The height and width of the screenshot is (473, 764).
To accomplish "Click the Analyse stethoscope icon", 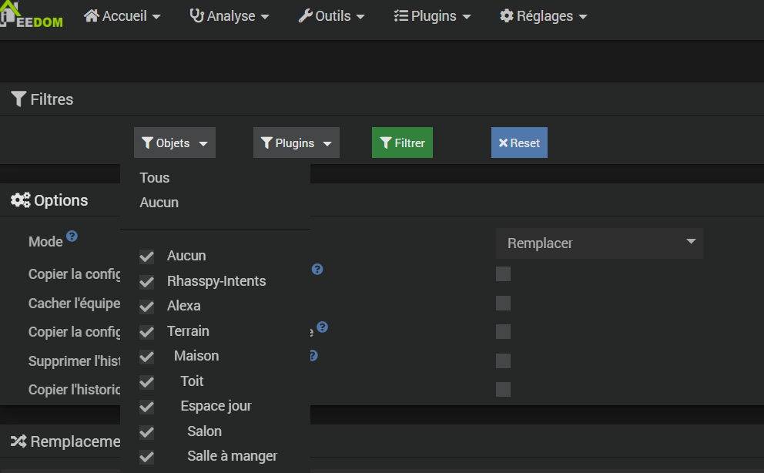I will [x=197, y=16].
